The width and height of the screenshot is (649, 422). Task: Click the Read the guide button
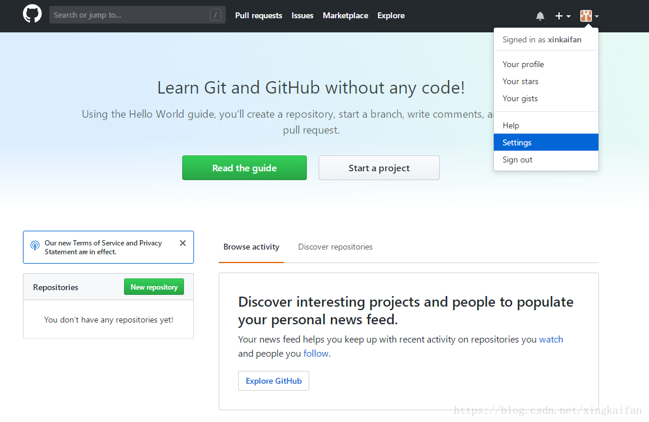tap(244, 168)
